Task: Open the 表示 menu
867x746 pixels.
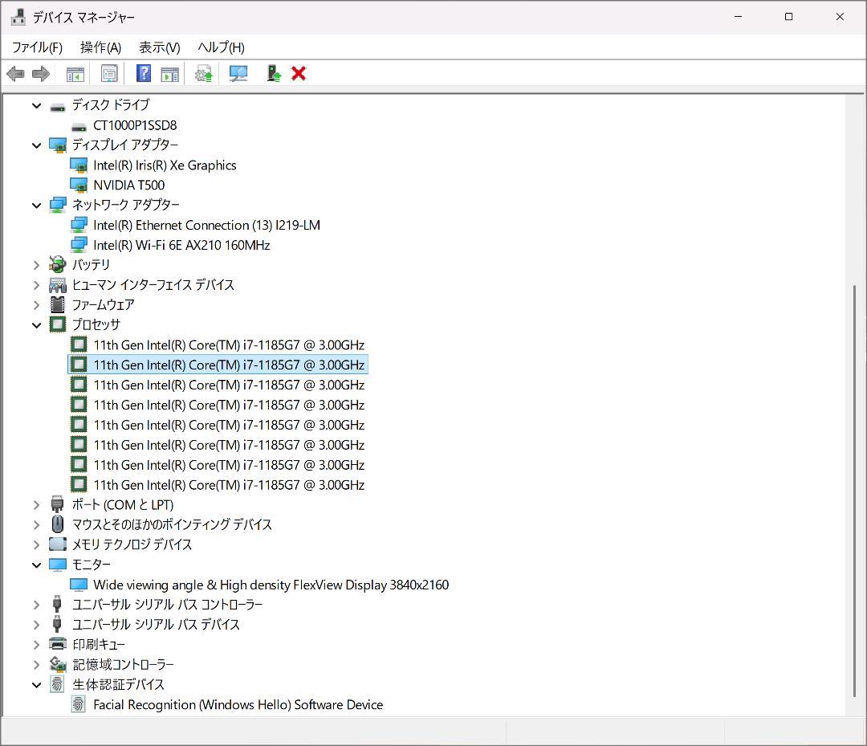Action: (157, 47)
